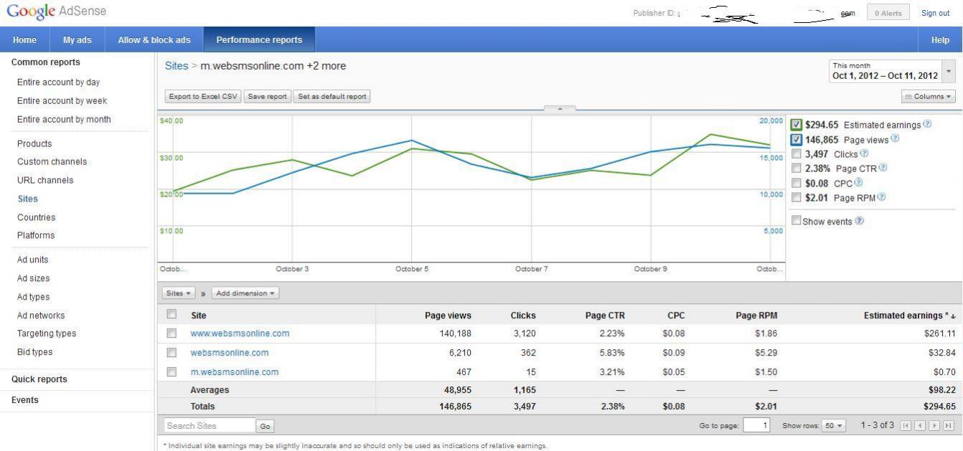This screenshot has width=963, height=451.
Task: Open help icon beside CPC metric
Action: click(x=858, y=183)
